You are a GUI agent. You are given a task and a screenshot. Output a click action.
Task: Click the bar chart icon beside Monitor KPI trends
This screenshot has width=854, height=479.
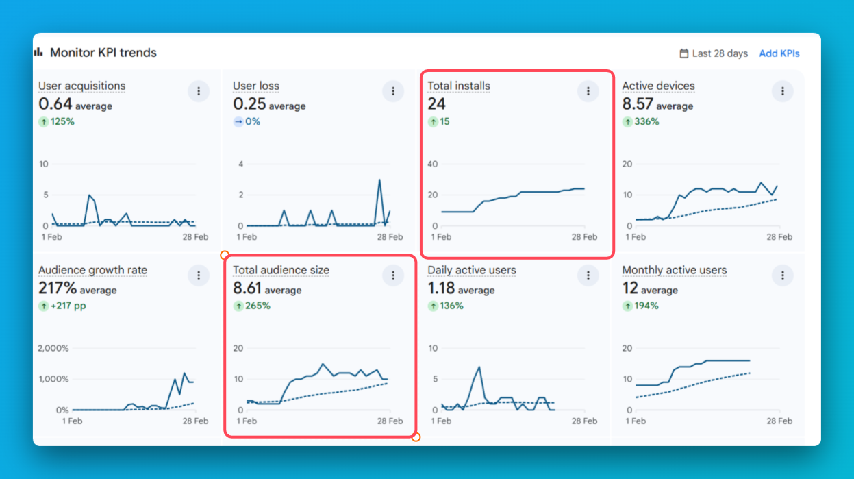(x=38, y=52)
